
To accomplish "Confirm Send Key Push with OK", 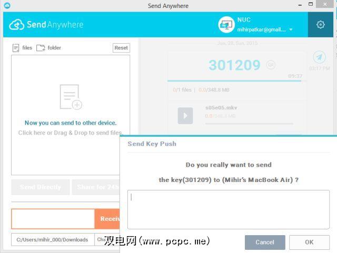I will [309, 242].
